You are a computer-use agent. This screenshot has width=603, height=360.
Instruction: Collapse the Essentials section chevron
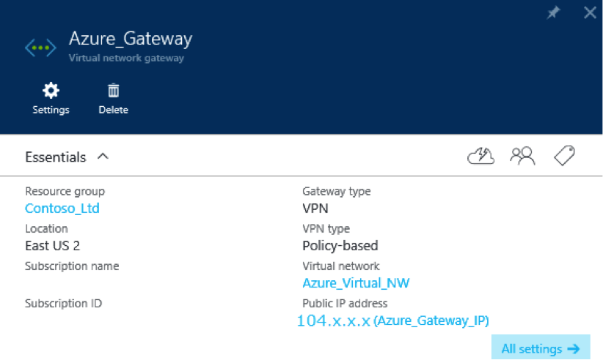point(103,157)
